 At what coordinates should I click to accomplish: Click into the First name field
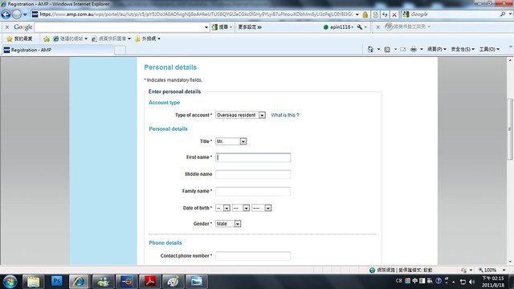(253, 157)
